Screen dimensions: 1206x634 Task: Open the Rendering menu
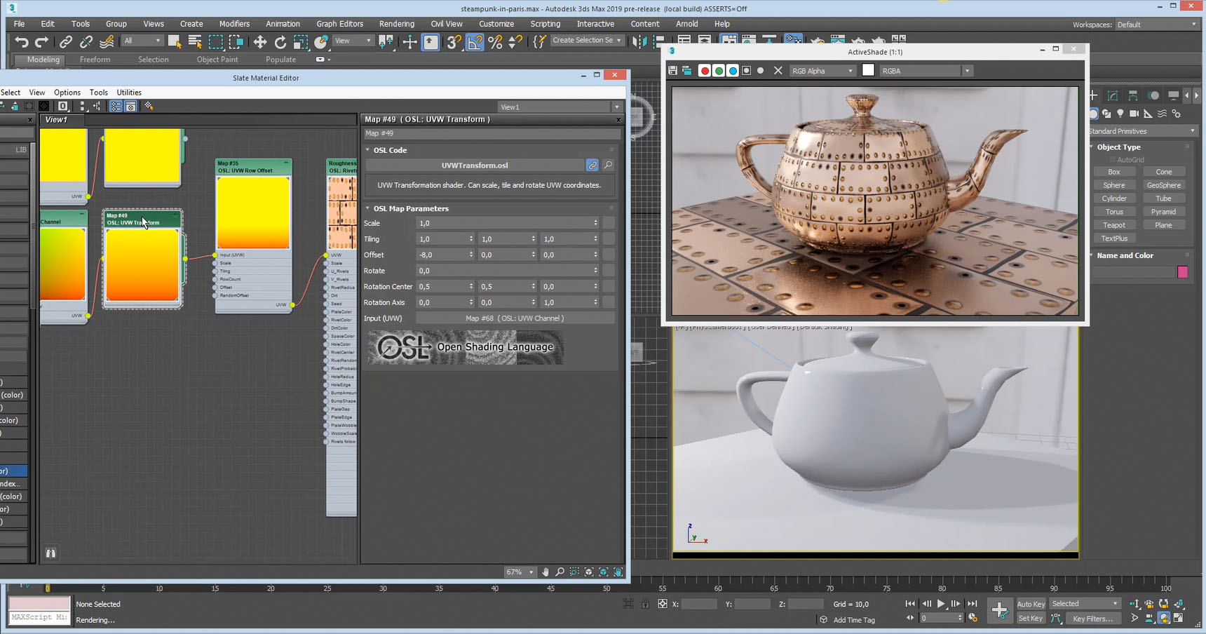point(396,24)
